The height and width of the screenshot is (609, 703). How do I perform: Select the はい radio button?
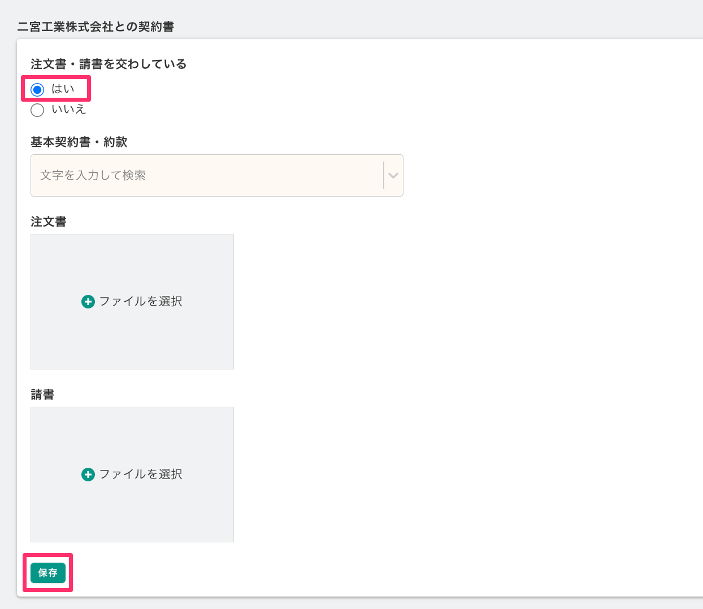(37, 90)
